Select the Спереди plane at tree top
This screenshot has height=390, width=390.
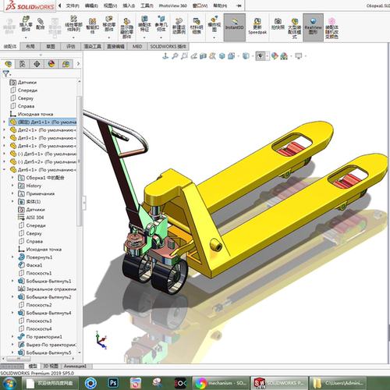pos(27,90)
